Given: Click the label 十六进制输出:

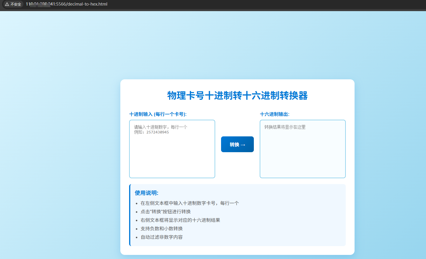Looking at the screenshot, I should 275,114.
